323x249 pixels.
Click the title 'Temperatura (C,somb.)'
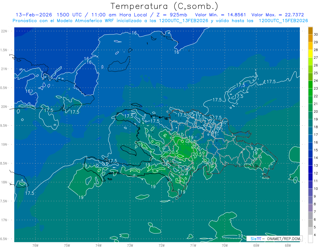pos(164,6)
